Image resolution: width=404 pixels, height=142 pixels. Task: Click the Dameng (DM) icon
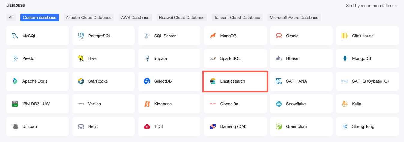click(x=213, y=126)
